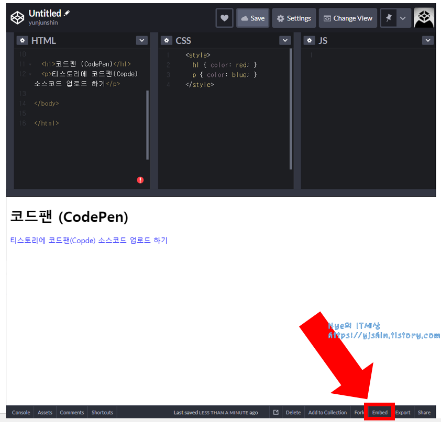Open CSS editor settings gear
The height and width of the screenshot is (422, 441).
coord(167,40)
